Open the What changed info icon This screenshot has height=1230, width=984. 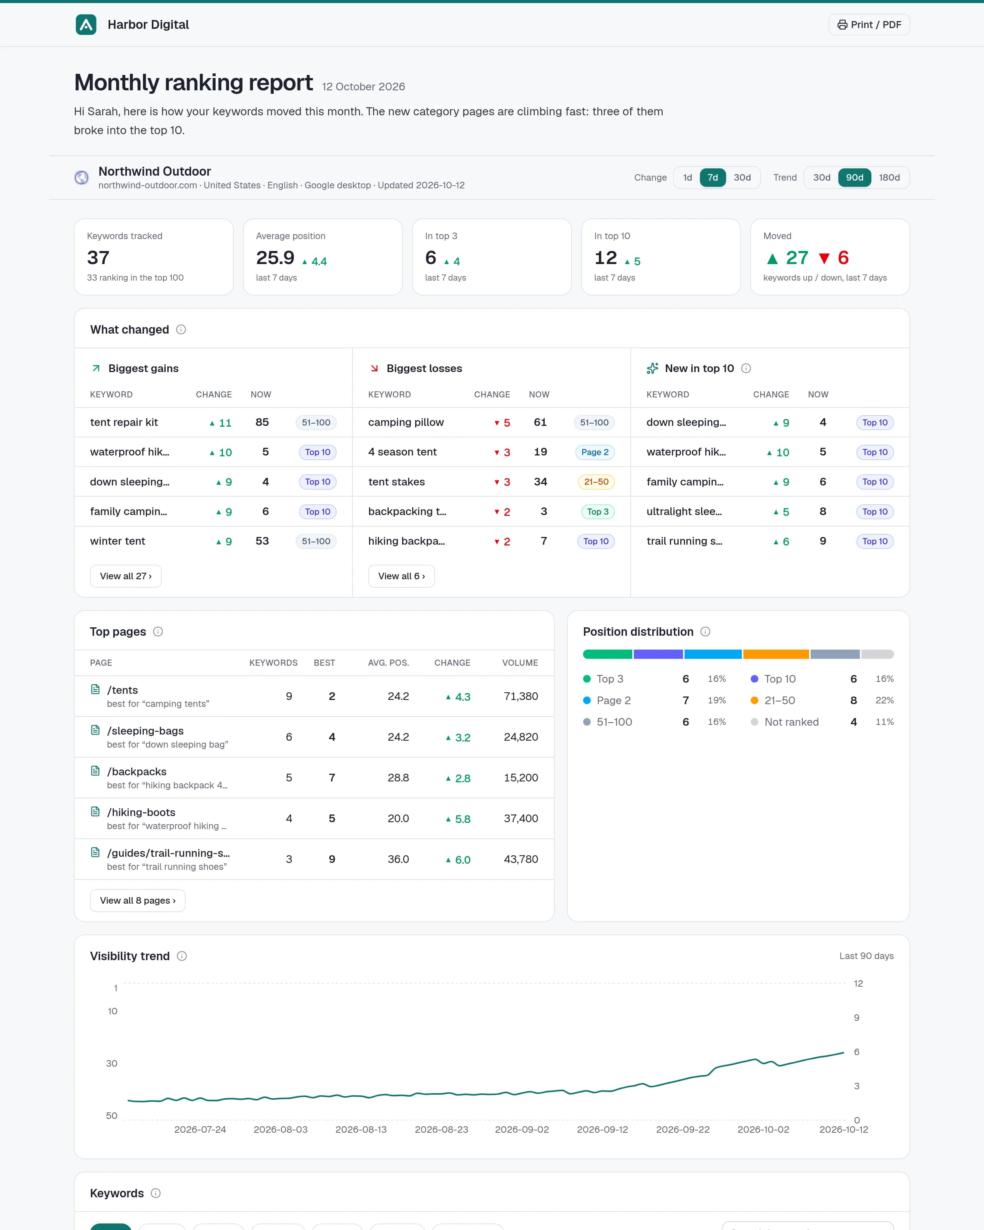click(181, 330)
